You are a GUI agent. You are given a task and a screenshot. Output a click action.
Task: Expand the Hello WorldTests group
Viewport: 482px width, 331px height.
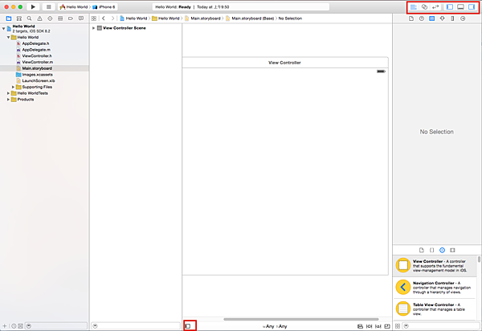coord(9,93)
